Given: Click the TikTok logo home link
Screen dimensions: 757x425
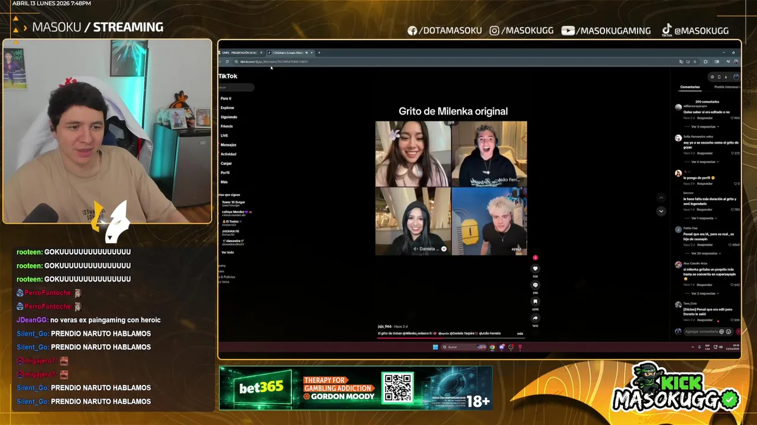Looking at the screenshot, I should click(228, 76).
